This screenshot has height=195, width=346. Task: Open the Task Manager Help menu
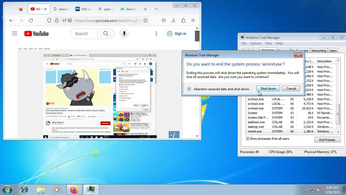coord(279,43)
